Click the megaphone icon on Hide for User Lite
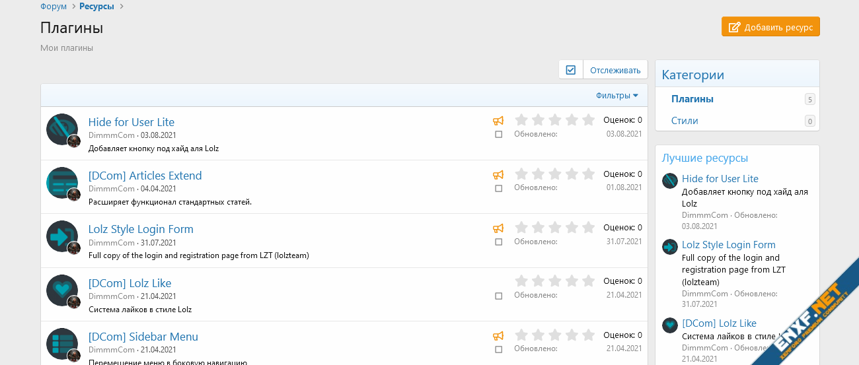This screenshot has height=365, width=859. click(x=498, y=121)
